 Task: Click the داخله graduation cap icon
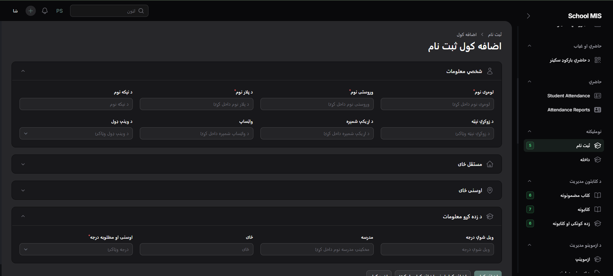click(597, 160)
